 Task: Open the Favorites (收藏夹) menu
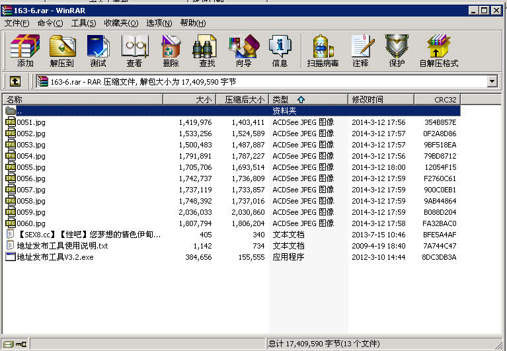pyautogui.click(x=121, y=23)
